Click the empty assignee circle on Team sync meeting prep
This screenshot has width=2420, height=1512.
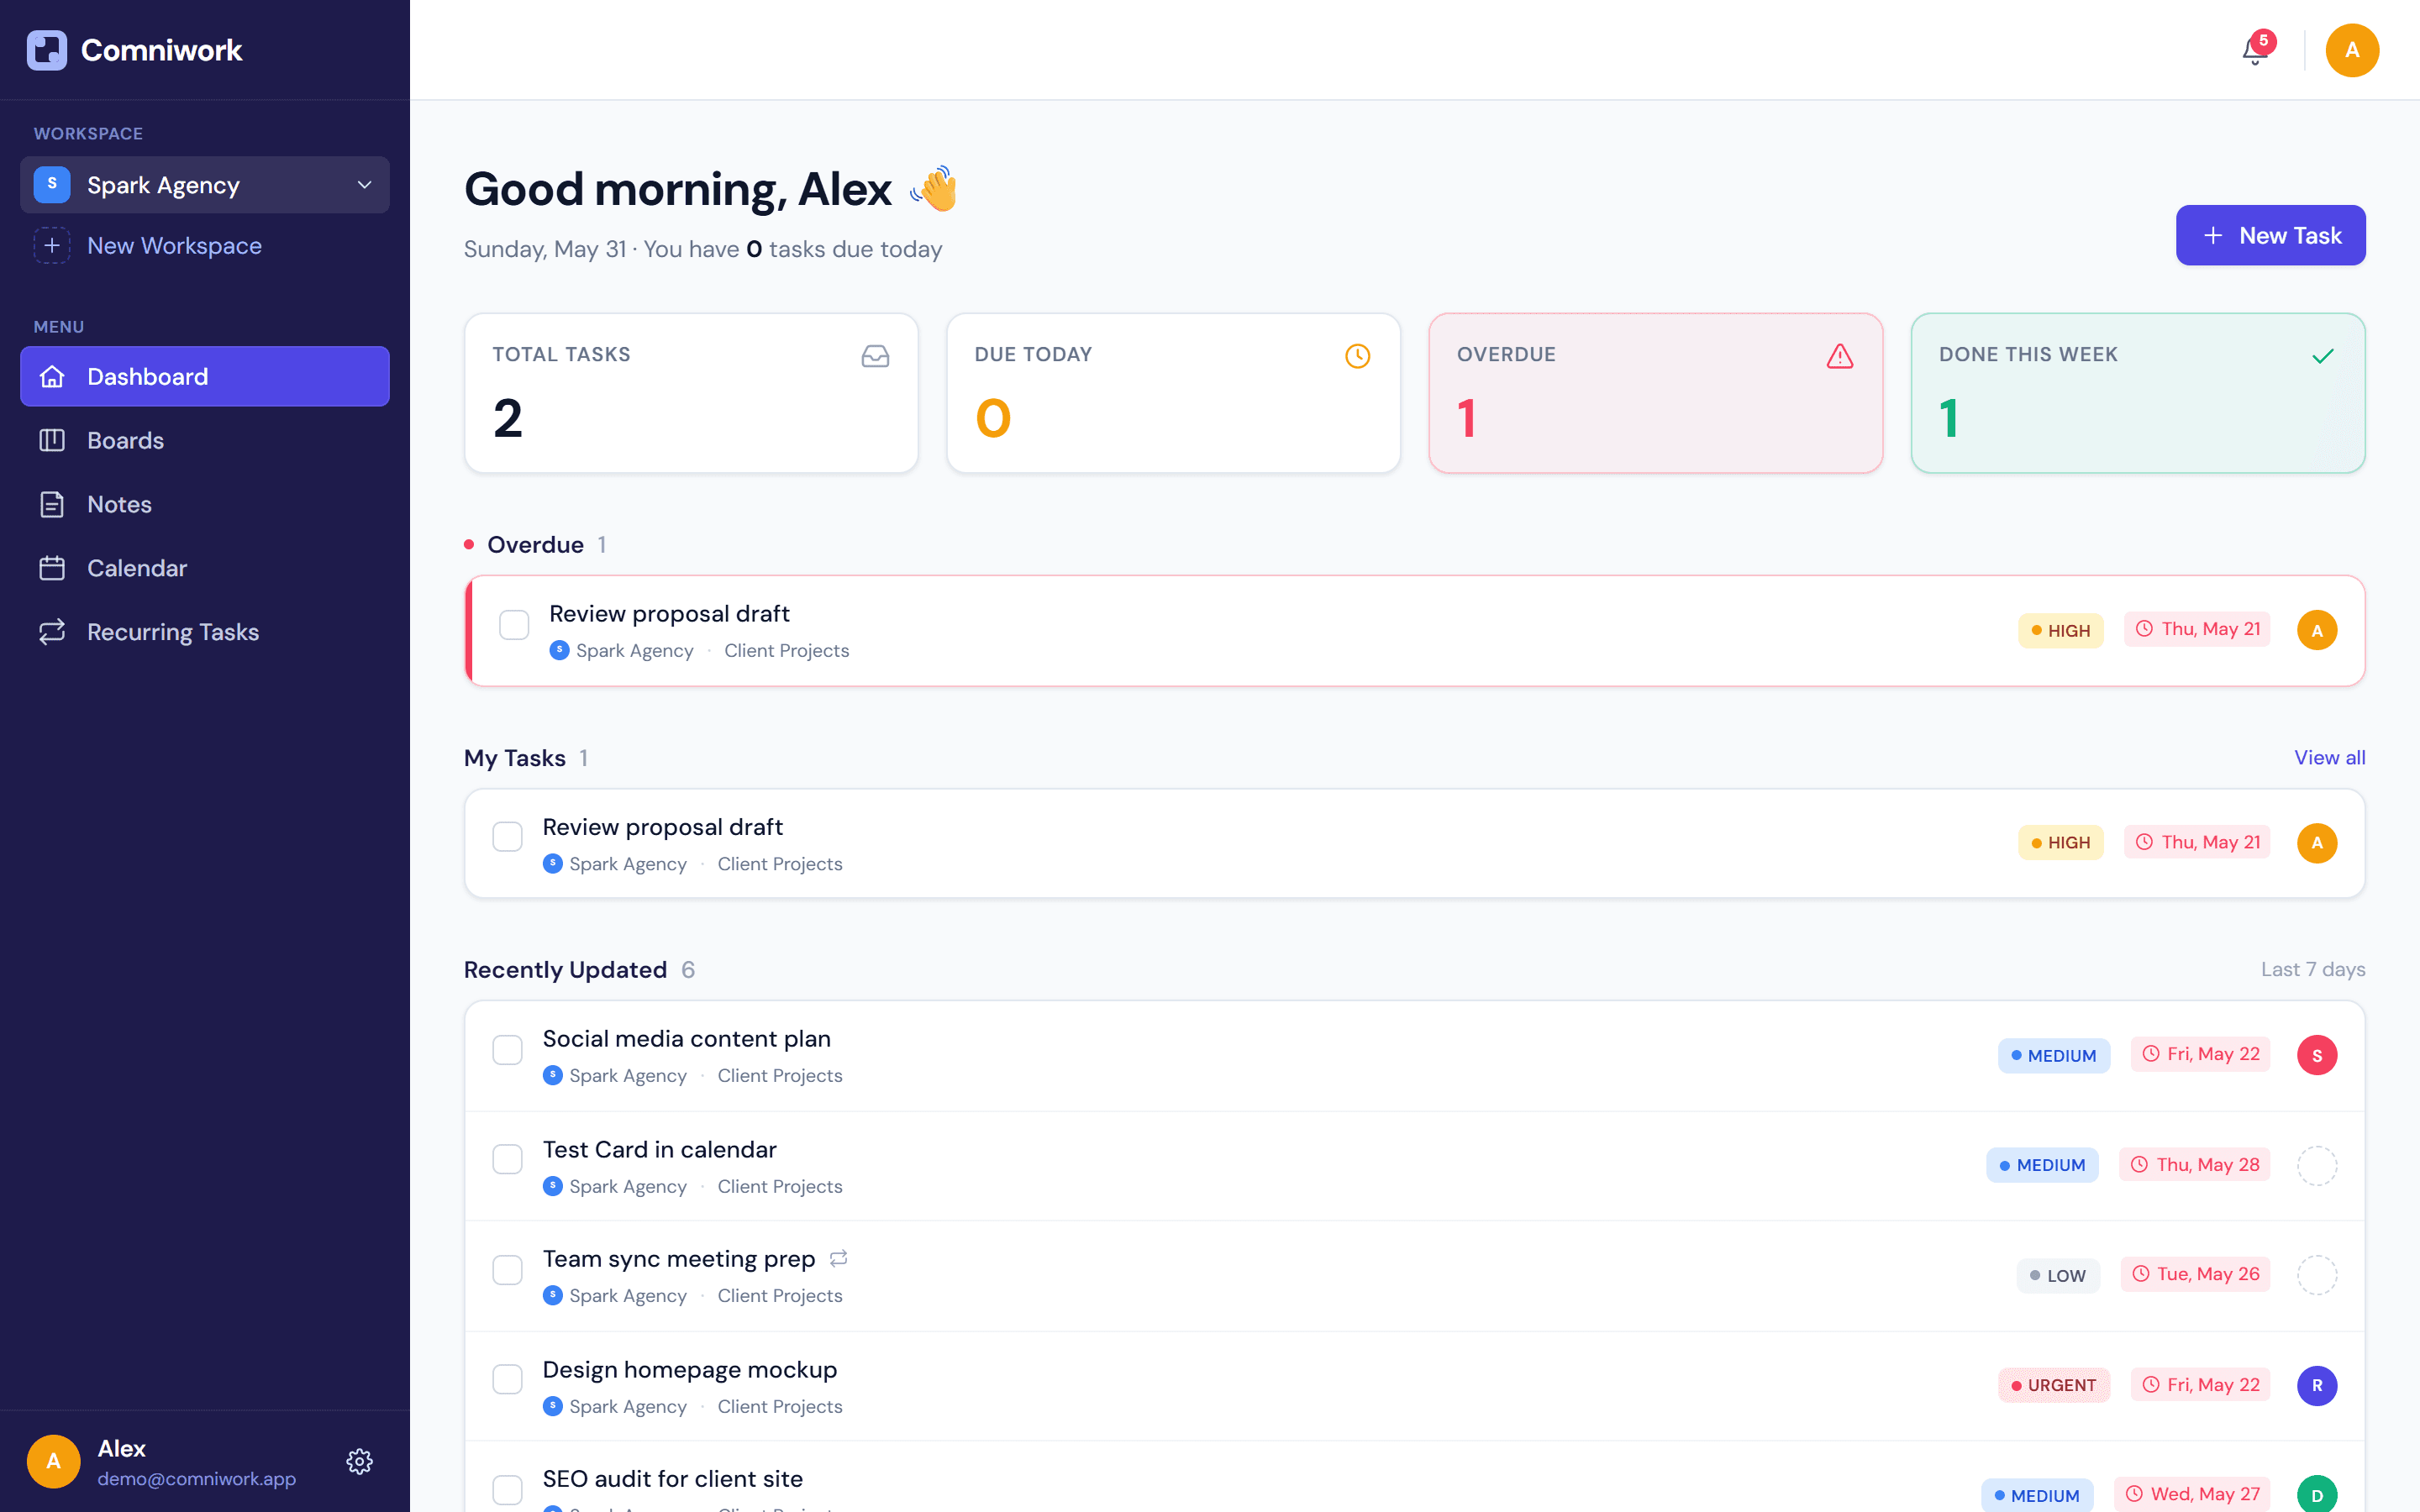coord(2316,1275)
